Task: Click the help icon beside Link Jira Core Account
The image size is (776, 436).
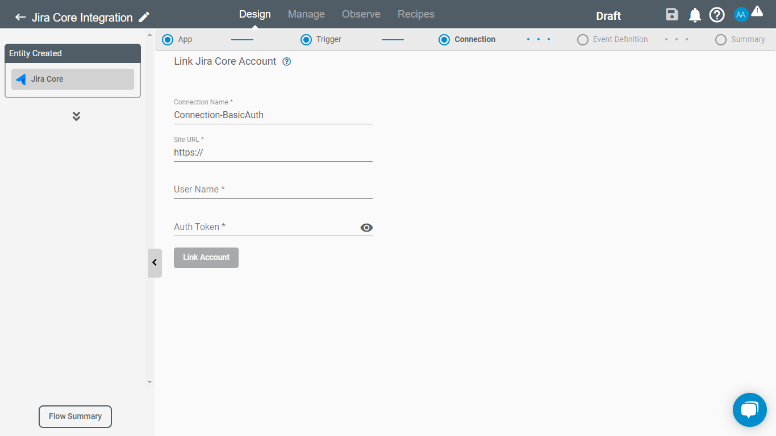Action: (287, 61)
